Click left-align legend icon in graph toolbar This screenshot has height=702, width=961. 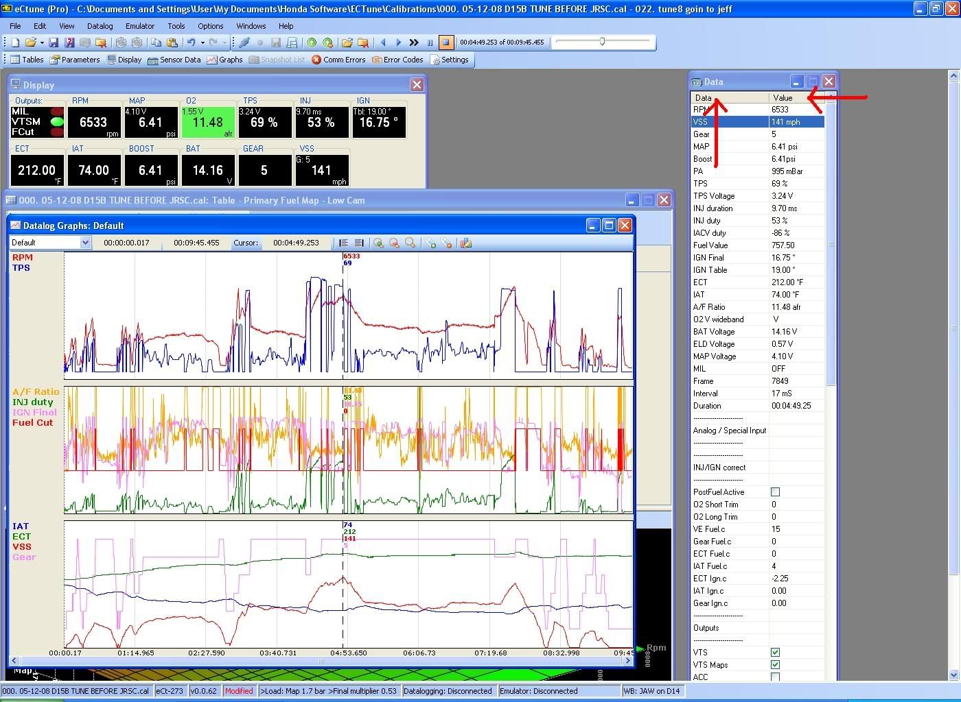point(343,243)
